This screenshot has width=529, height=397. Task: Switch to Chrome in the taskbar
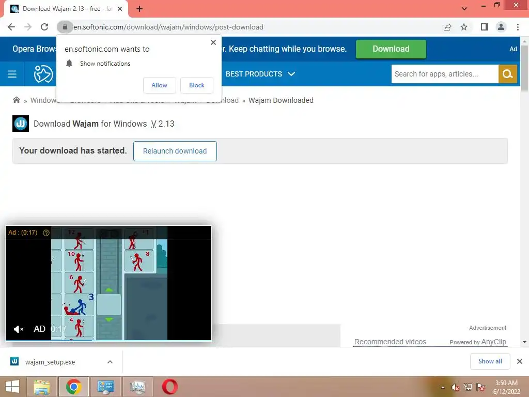(73, 387)
